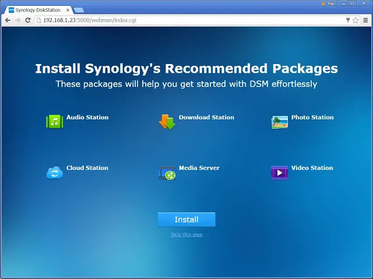This screenshot has height=279, width=373.
Task: Maximize the Chrome window
Action: (352, 3)
